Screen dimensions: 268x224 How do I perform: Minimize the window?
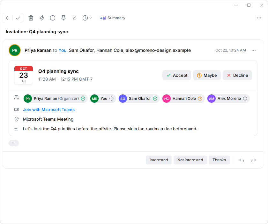pos(236,5)
